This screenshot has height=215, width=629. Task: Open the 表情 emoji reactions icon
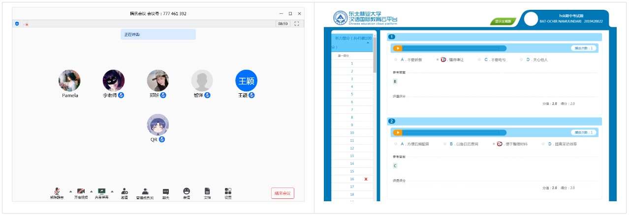[187, 192]
